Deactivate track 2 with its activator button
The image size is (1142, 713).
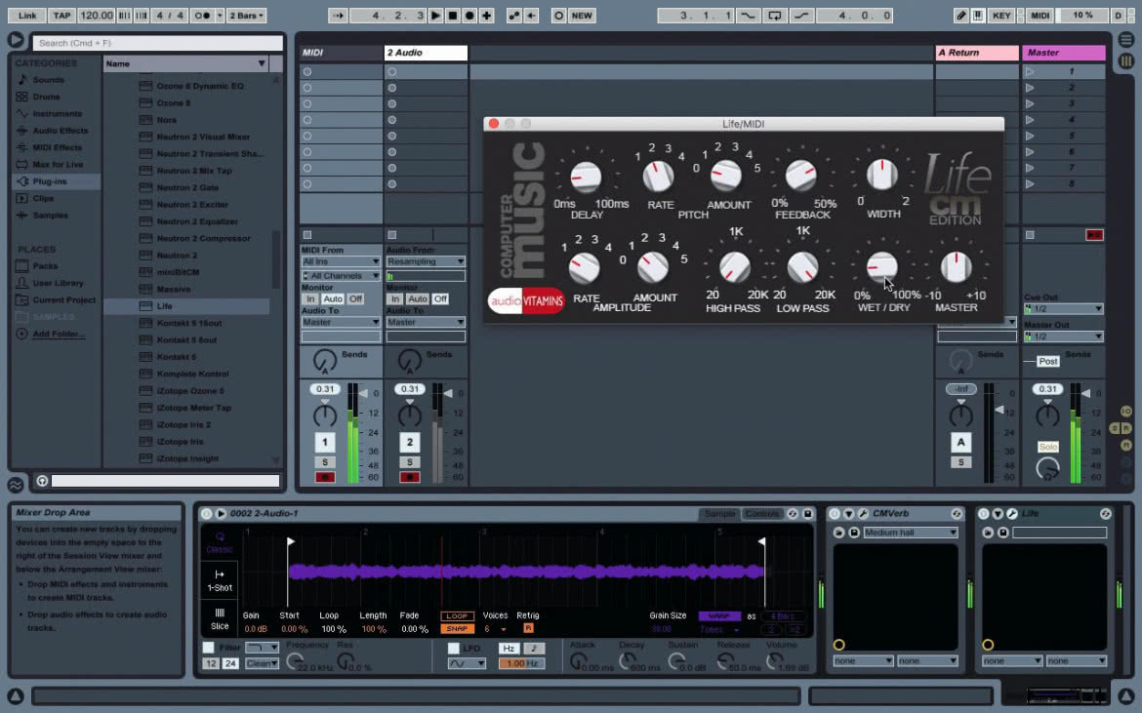click(x=409, y=442)
